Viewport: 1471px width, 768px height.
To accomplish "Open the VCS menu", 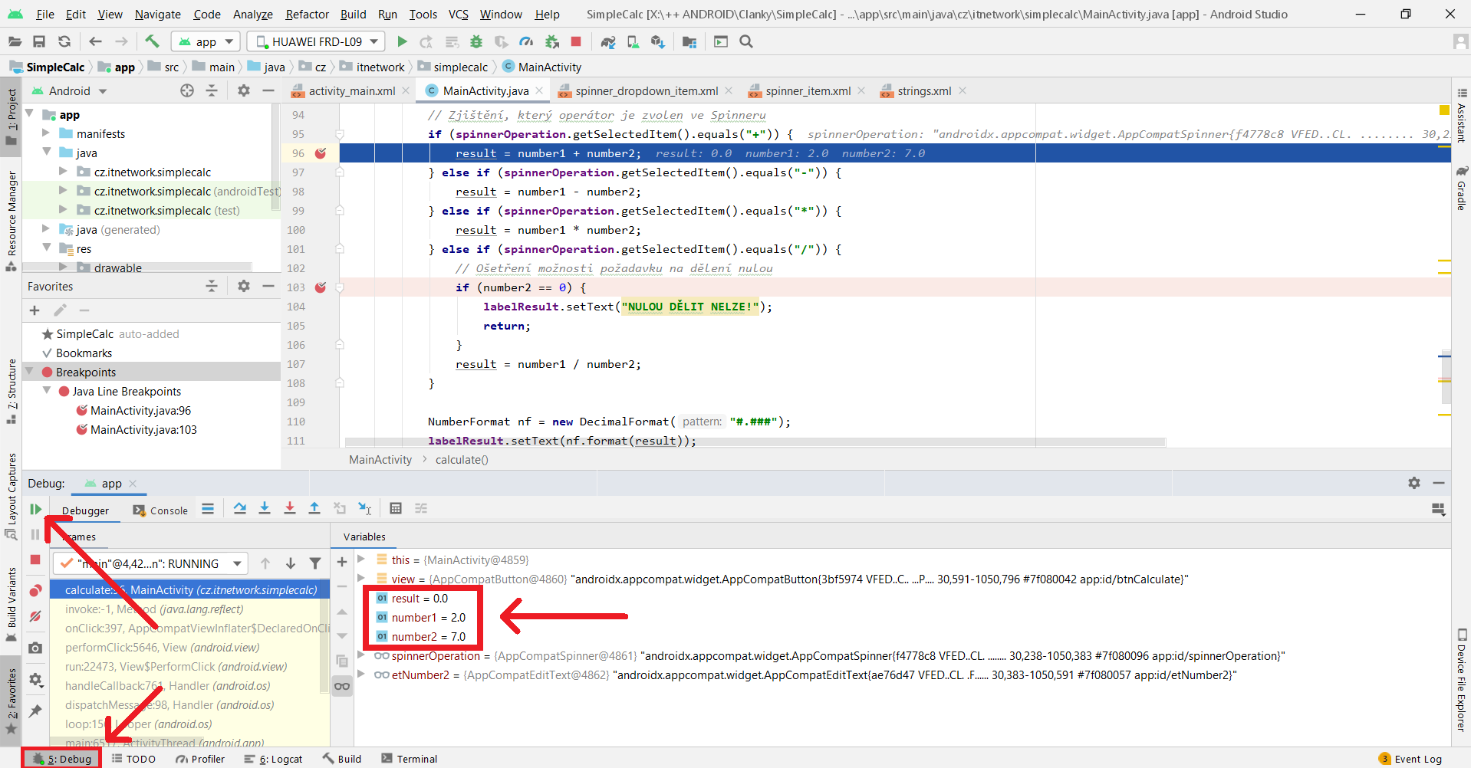I will tap(458, 14).
